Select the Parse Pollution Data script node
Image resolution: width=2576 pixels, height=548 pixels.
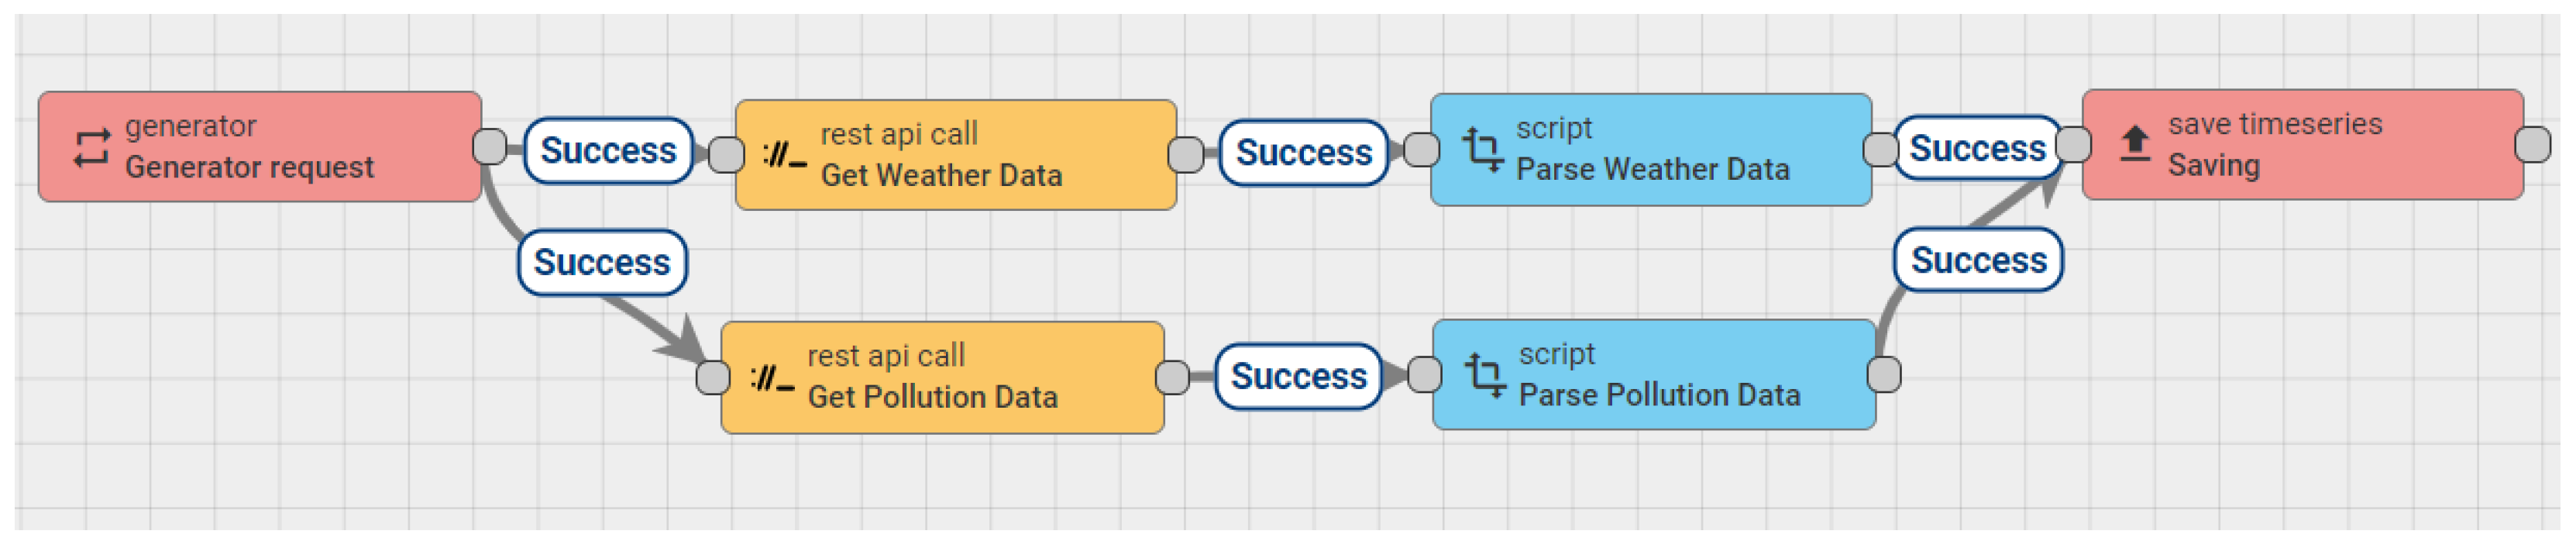(1654, 376)
